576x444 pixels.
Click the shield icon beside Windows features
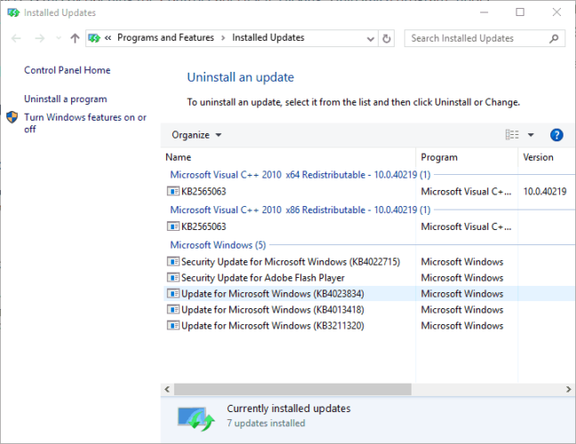tap(12, 117)
